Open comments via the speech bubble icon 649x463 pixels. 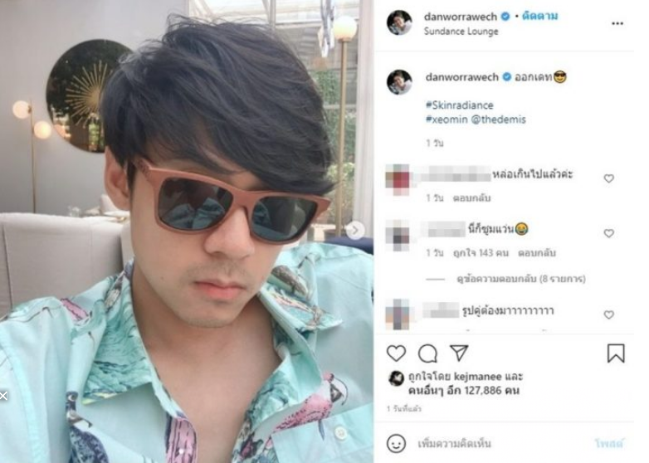click(x=427, y=353)
